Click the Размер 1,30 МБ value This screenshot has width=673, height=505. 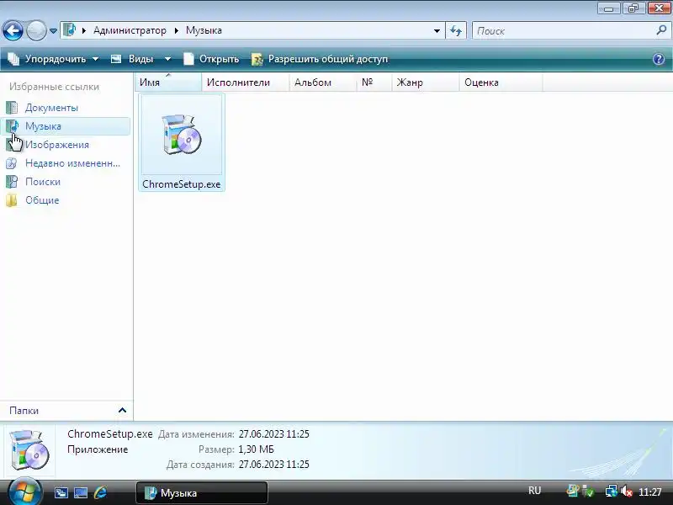pos(256,449)
